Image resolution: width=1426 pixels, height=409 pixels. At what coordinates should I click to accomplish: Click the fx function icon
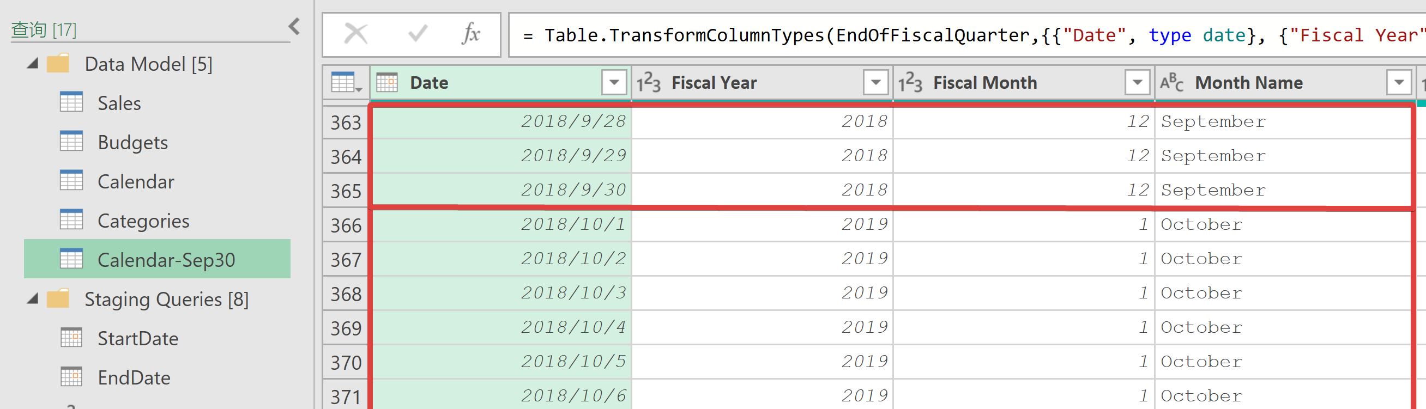pos(470,34)
